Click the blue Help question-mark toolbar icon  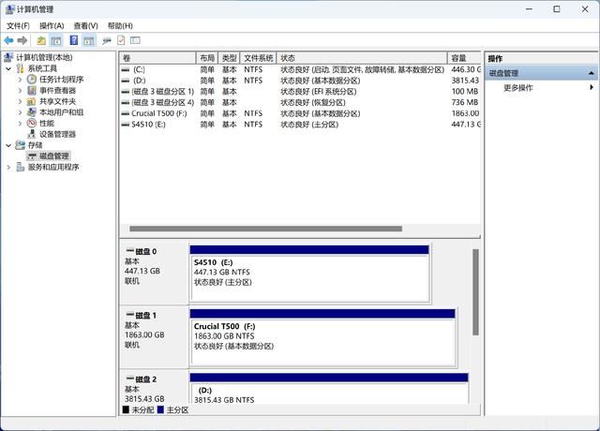73,41
